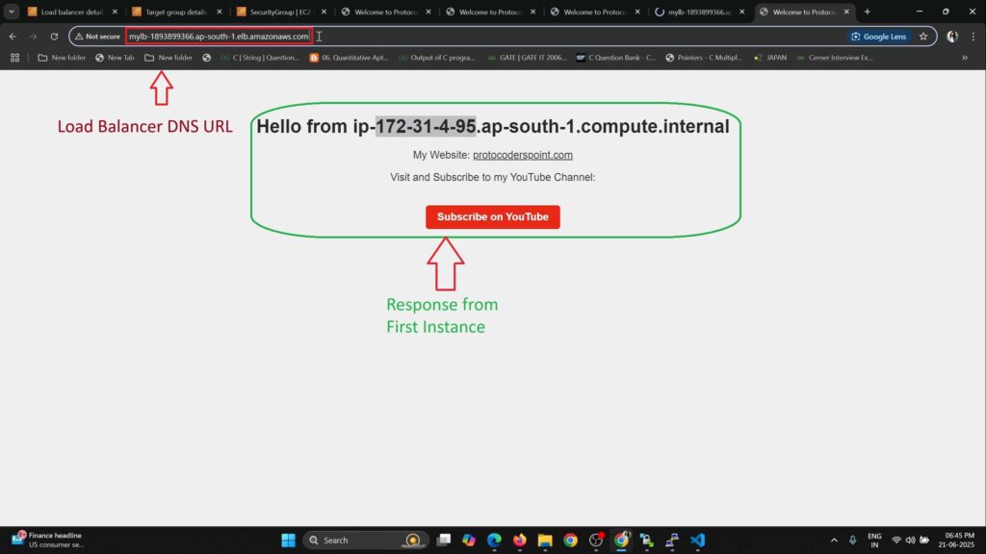986x554 pixels.
Task: Open Microsoft Edge from taskbar
Action: pyautogui.click(x=494, y=540)
